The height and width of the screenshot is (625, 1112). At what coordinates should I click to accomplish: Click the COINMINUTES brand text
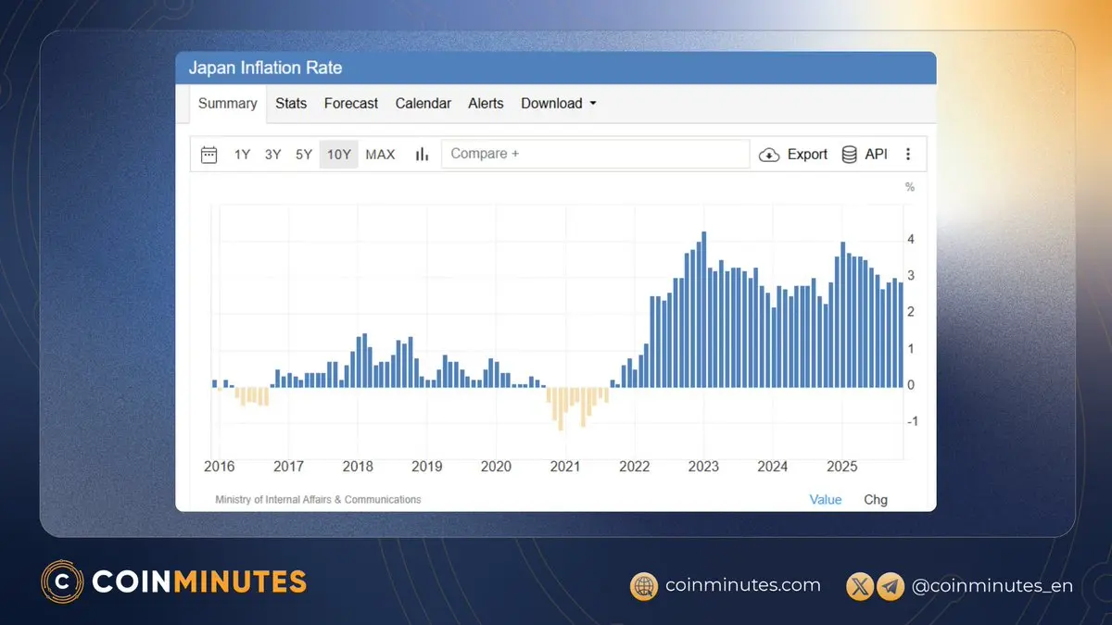[x=199, y=581]
